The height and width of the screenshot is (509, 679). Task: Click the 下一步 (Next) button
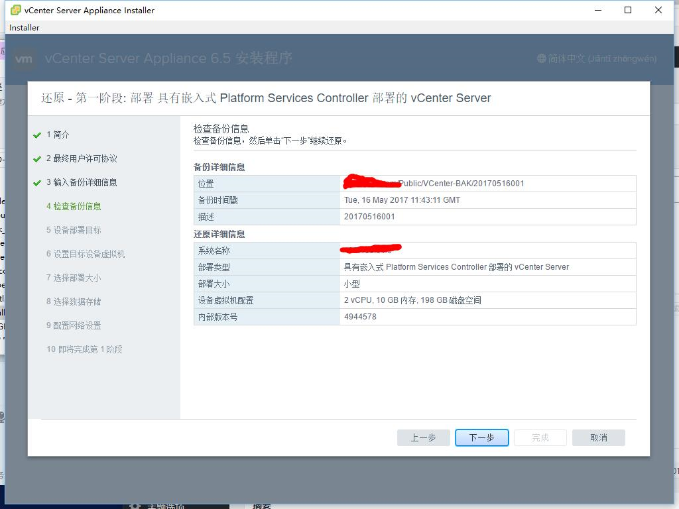pos(481,437)
